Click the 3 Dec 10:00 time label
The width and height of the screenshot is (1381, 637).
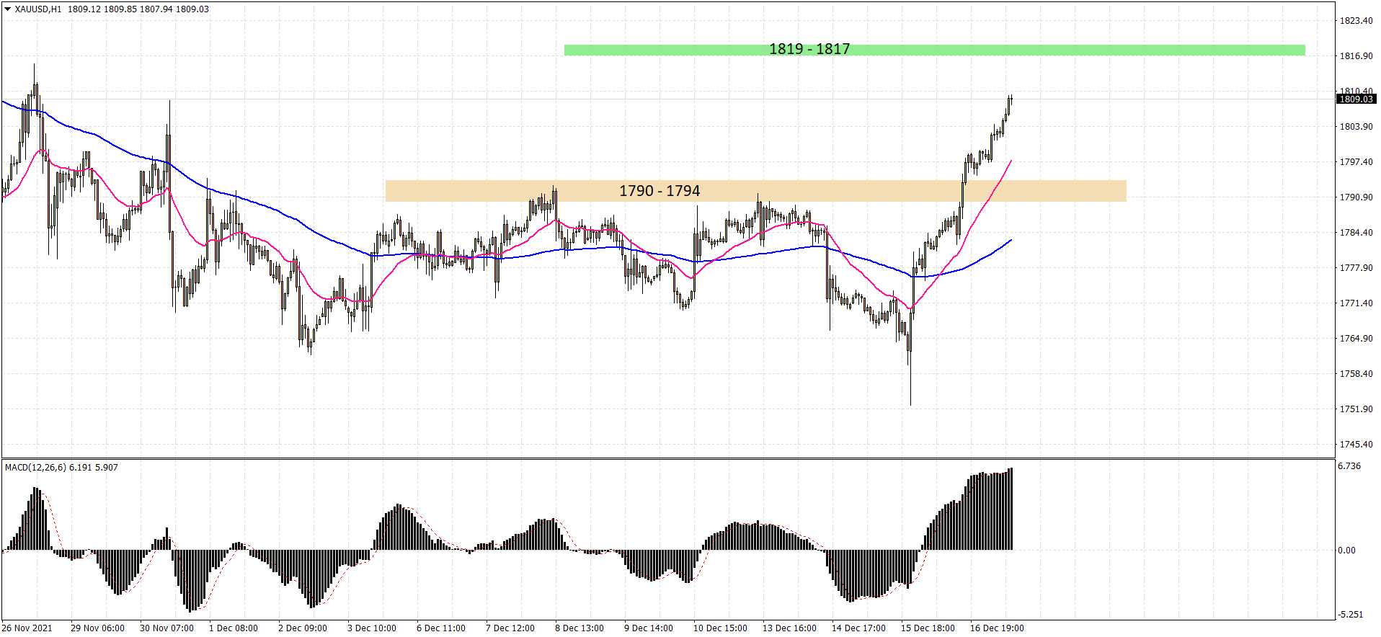click(372, 628)
